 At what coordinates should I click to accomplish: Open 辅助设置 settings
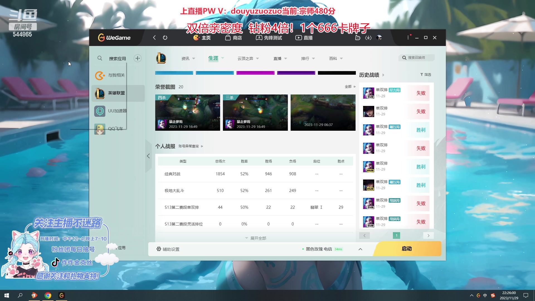pyautogui.click(x=168, y=249)
